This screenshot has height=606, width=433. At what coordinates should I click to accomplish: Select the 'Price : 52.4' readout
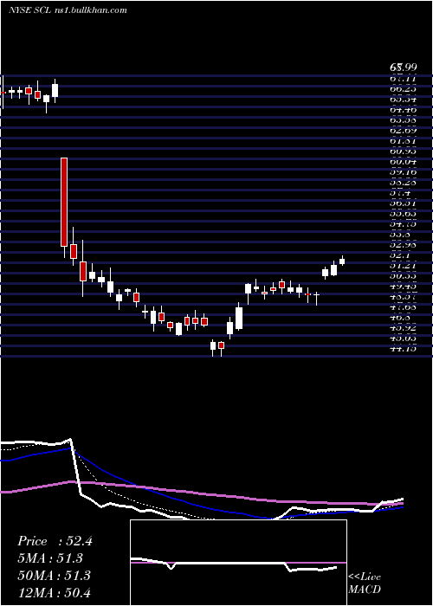tap(55, 541)
